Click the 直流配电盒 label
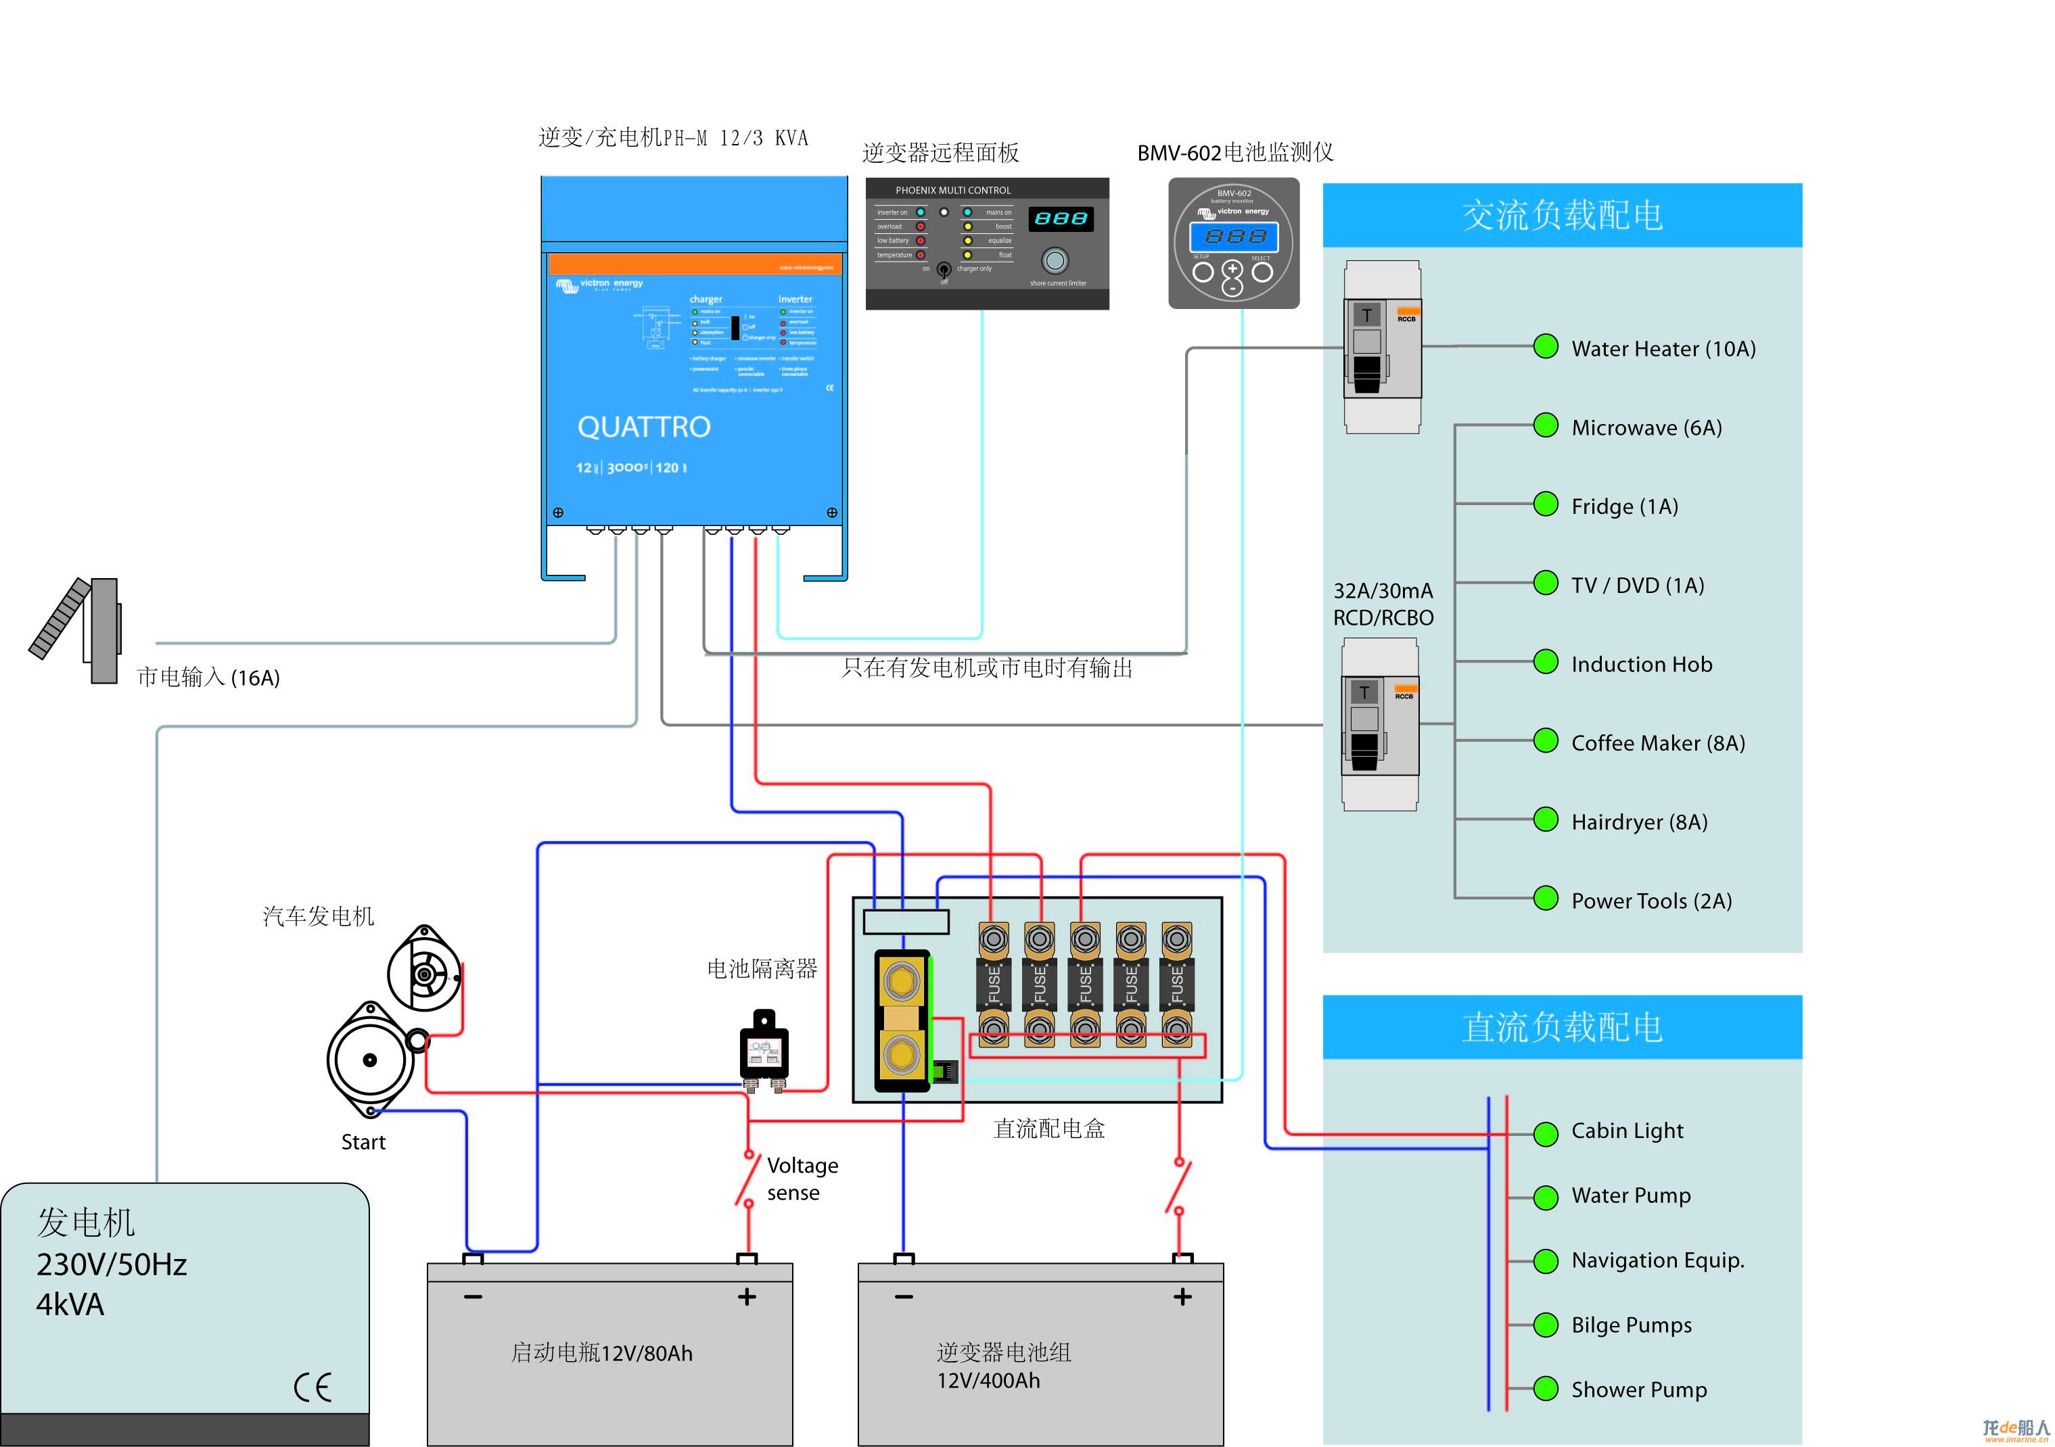 pyautogui.click(x=1049, y=1129)
